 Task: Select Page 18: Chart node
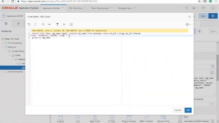tap(12, 39)
